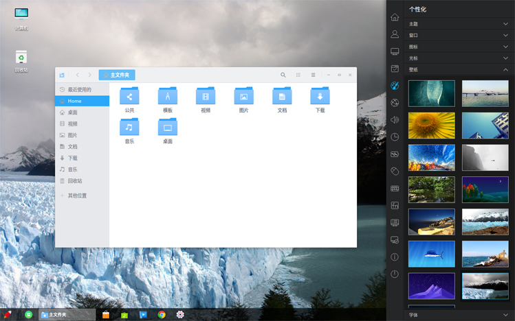The width and height of the screenshot is (515, 321).
Task: Choose the yellow sunflower wallpaper thumbnail
Action: [431, 126]
